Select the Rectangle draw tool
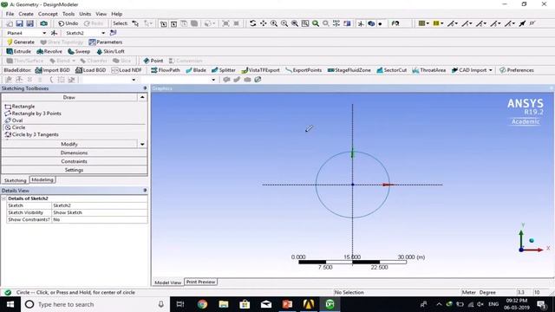This screenshot has height=312, width=555. pyautogui.click(x=20, y=106)
